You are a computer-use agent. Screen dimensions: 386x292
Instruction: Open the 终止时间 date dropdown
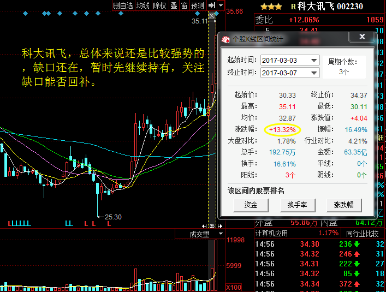pyautogui.click(x=314, y=73)
